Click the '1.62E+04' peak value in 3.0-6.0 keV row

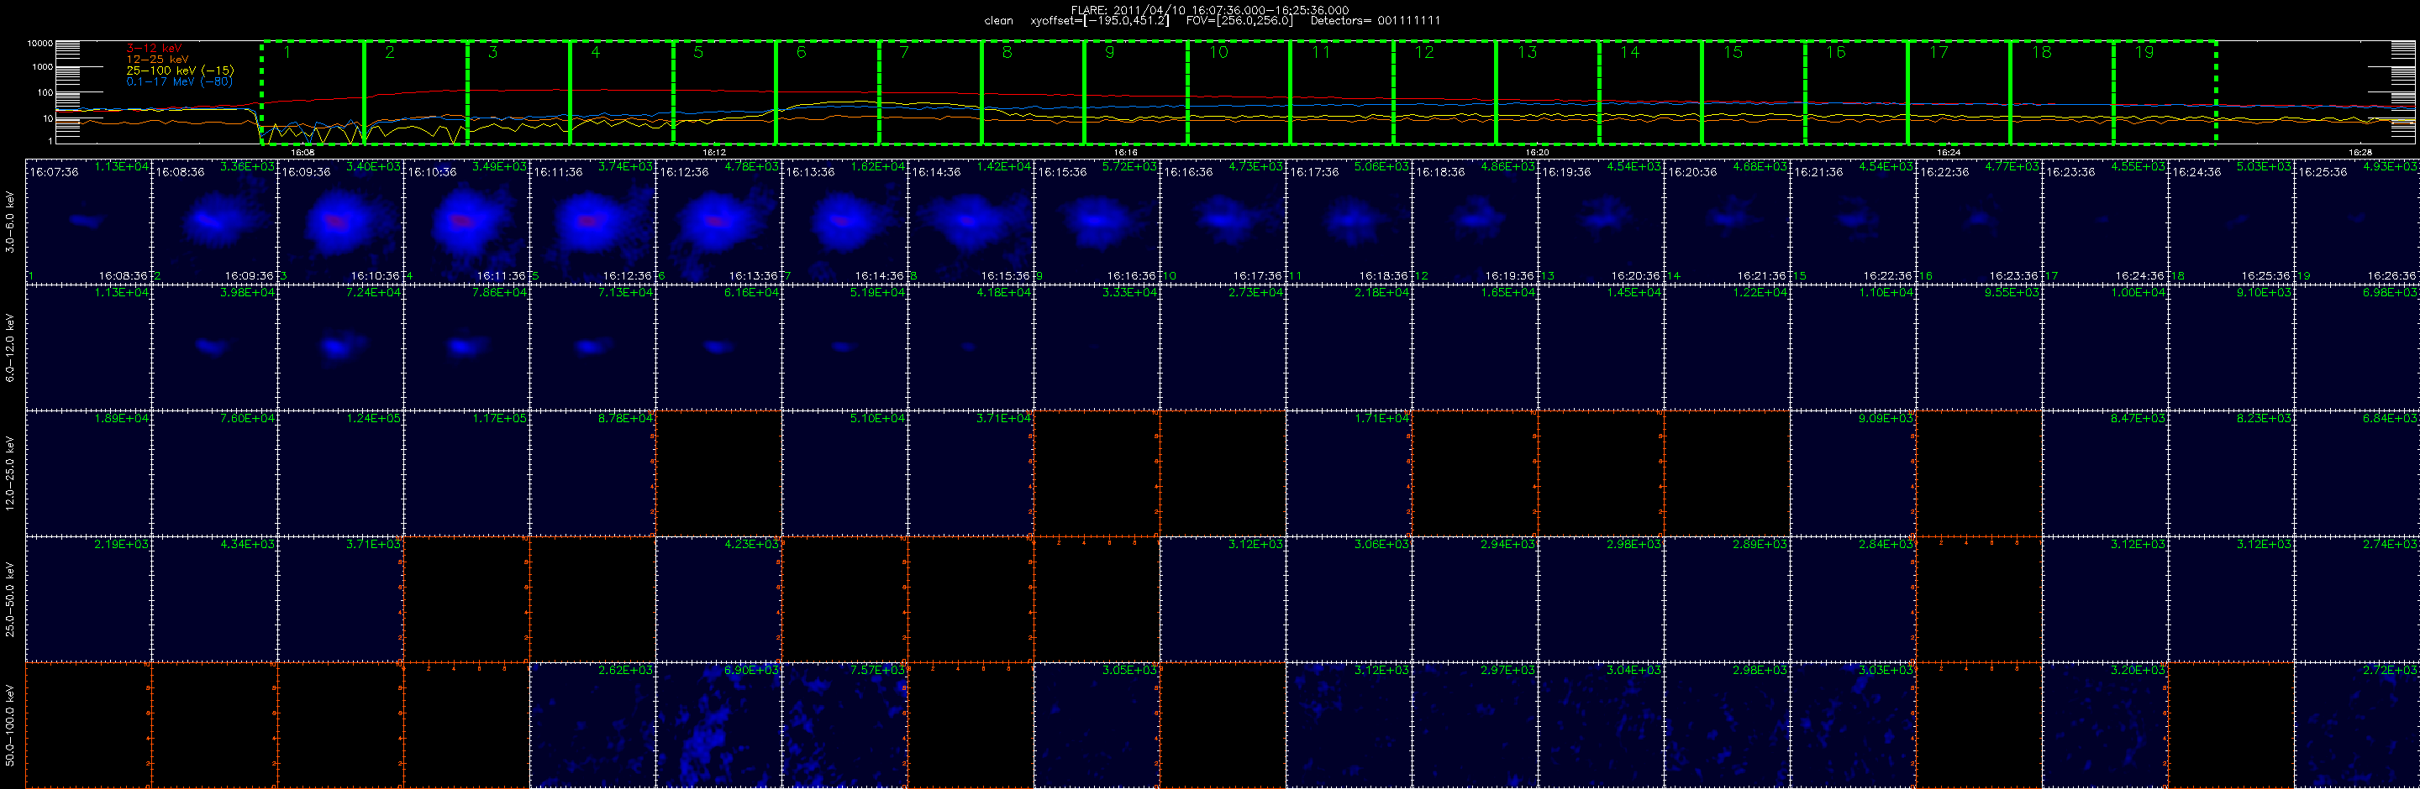[877, 166]
